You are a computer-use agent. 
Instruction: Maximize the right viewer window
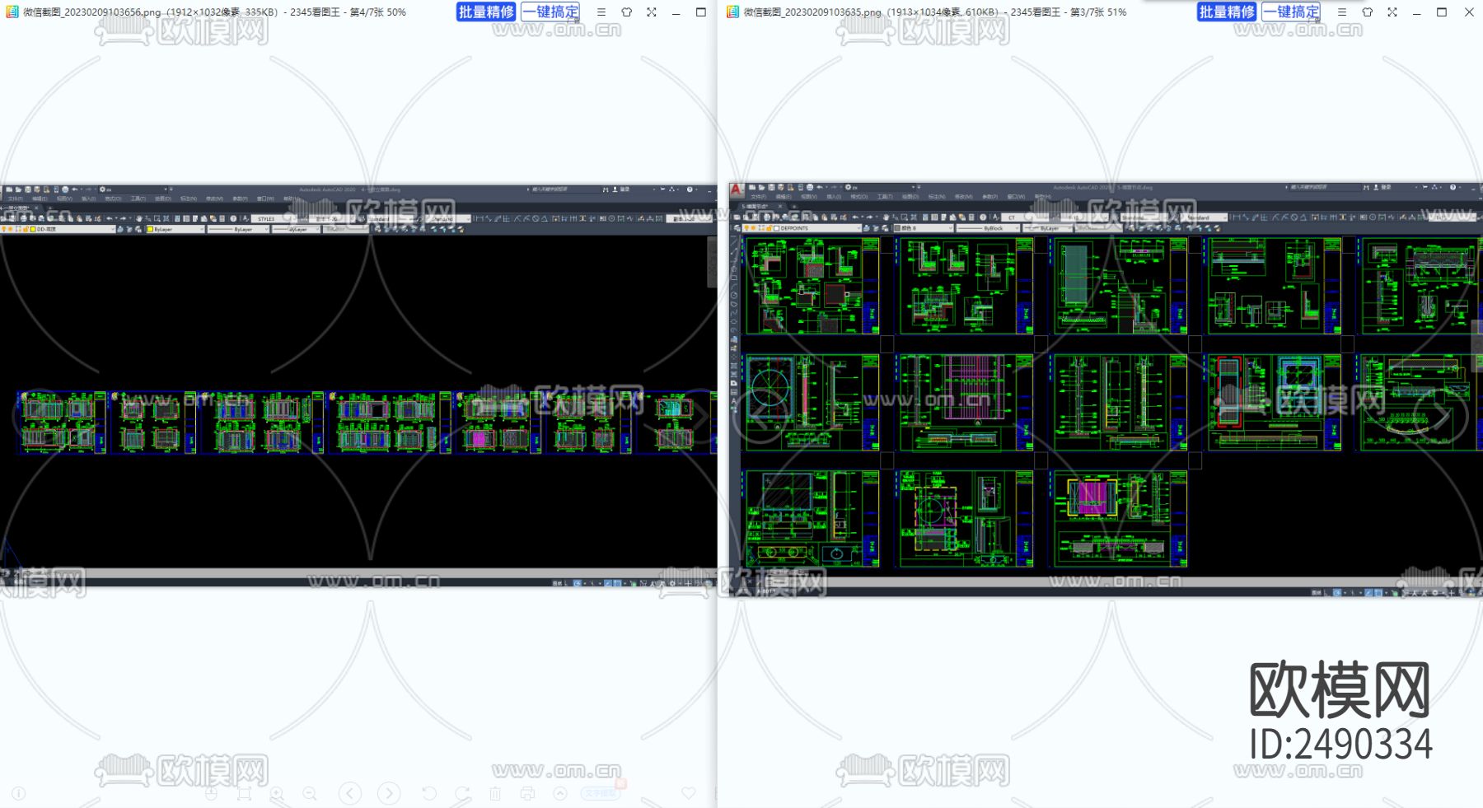1442,12
